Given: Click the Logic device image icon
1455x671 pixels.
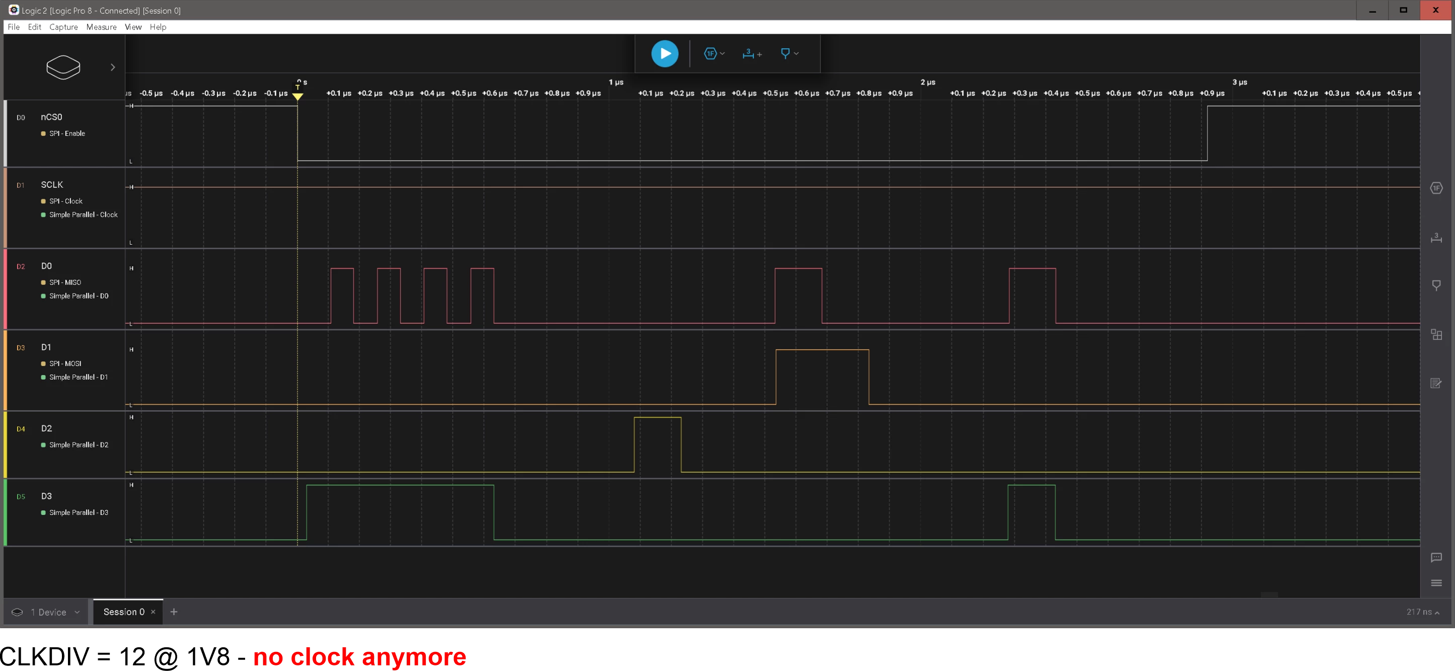Looking at the screenshot, I should (63, 67).
